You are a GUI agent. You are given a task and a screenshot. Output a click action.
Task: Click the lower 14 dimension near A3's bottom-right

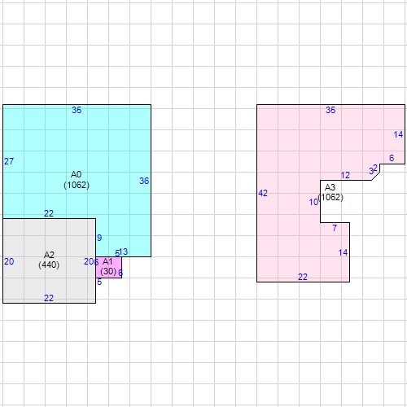tap(343, 252)
